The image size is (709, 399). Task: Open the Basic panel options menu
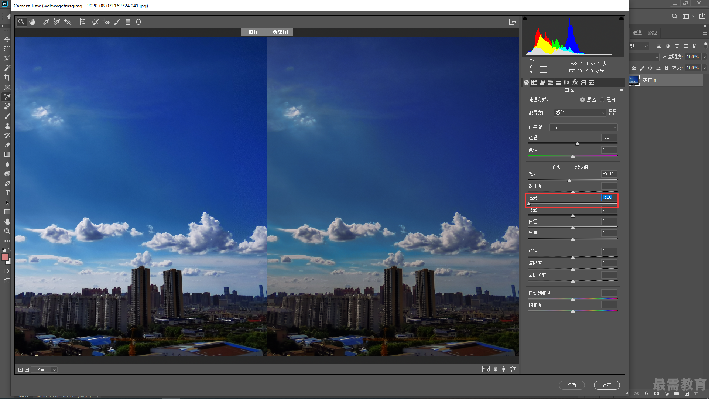[621, 90]
